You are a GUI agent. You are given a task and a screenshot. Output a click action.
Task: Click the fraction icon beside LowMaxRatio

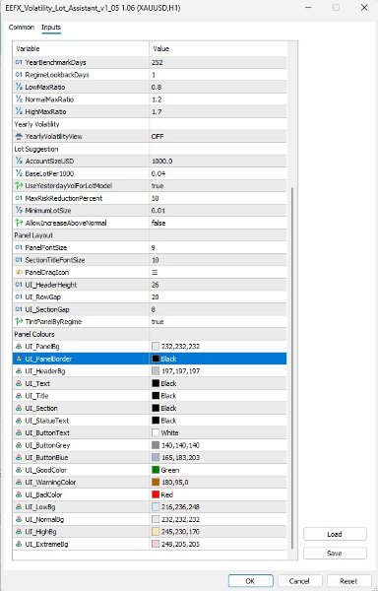click(19, 87)
